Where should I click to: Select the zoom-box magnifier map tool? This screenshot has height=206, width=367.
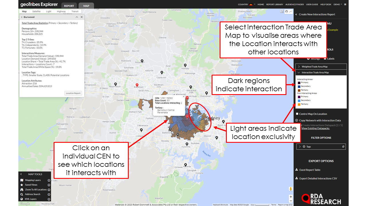point(282,11)
